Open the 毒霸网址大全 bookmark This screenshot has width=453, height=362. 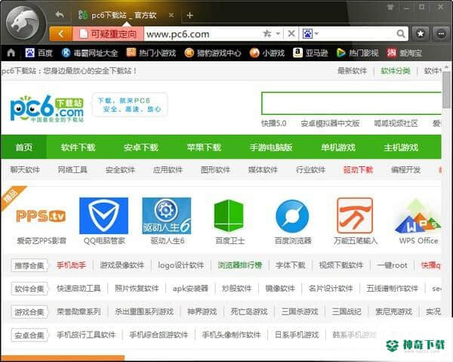tap(90, 53)
